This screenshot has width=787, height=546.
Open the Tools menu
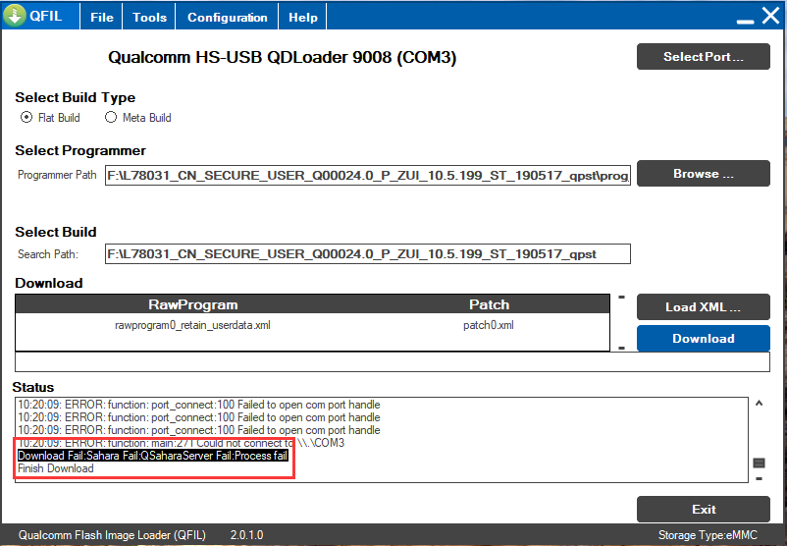[x=149, y=17]
